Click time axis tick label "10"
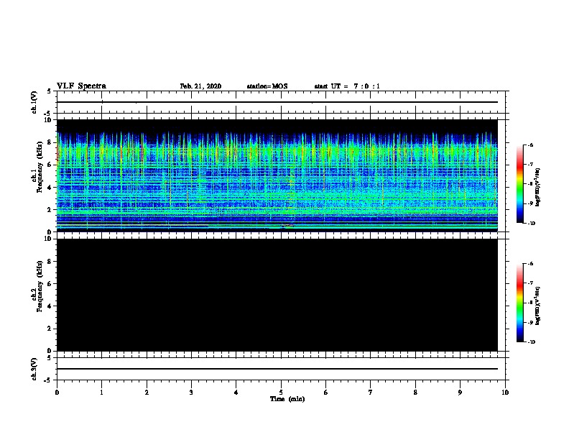 505,393
